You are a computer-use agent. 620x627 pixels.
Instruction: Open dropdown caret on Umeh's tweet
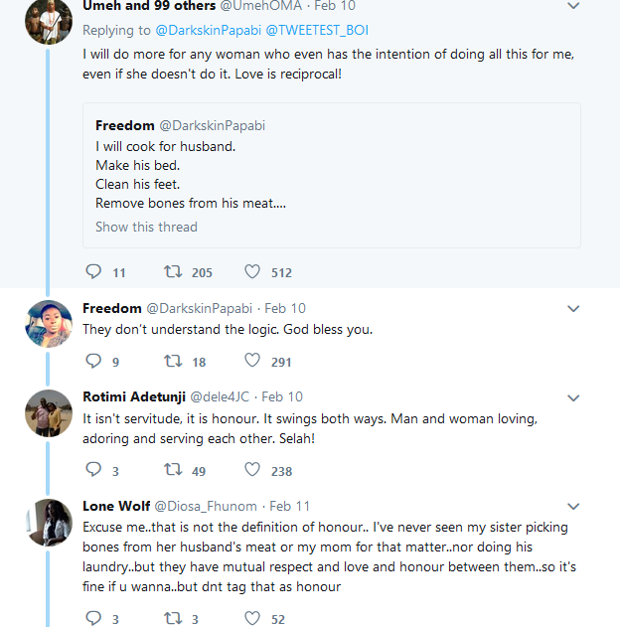[572, 7]
